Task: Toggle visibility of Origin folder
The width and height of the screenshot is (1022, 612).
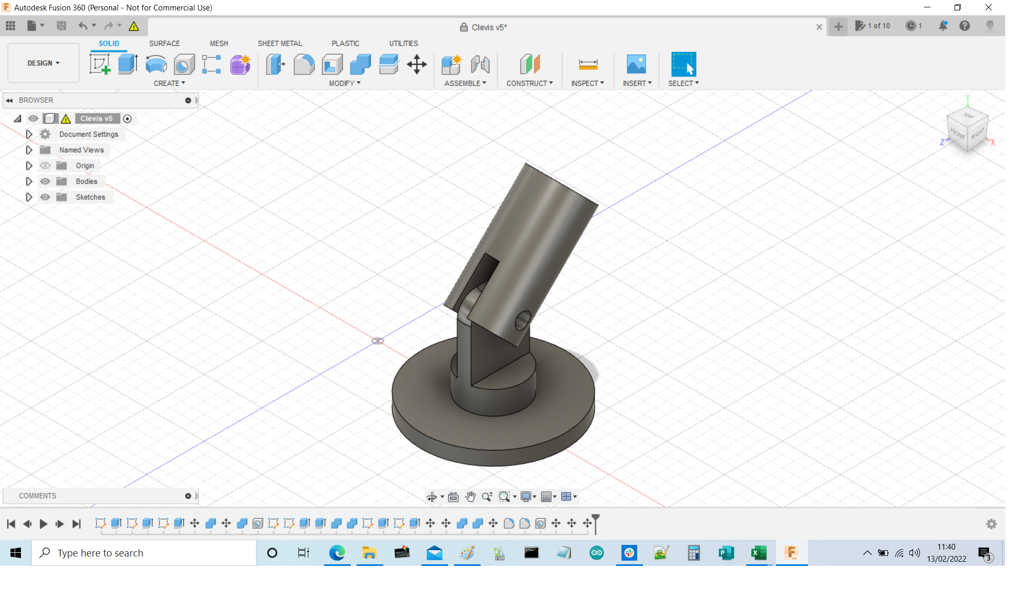Action: click(45, 166)
